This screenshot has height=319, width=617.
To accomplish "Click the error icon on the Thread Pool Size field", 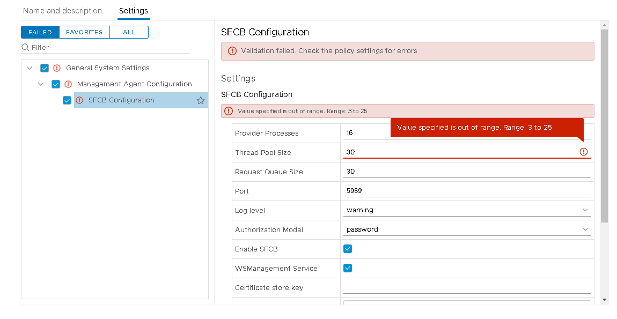I will [x=583, y=152].
